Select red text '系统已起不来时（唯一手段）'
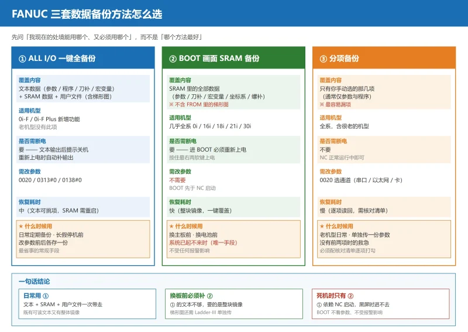468x332 pixels. [x=203, y=242]
